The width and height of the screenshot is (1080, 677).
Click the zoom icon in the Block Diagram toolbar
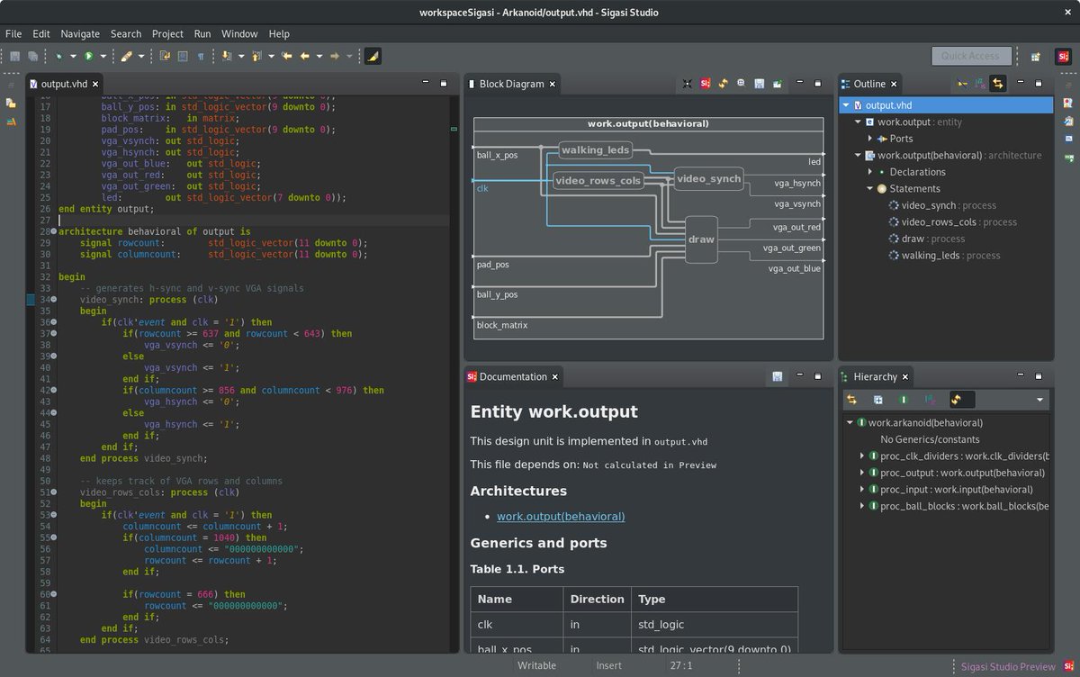click(741, 84)
